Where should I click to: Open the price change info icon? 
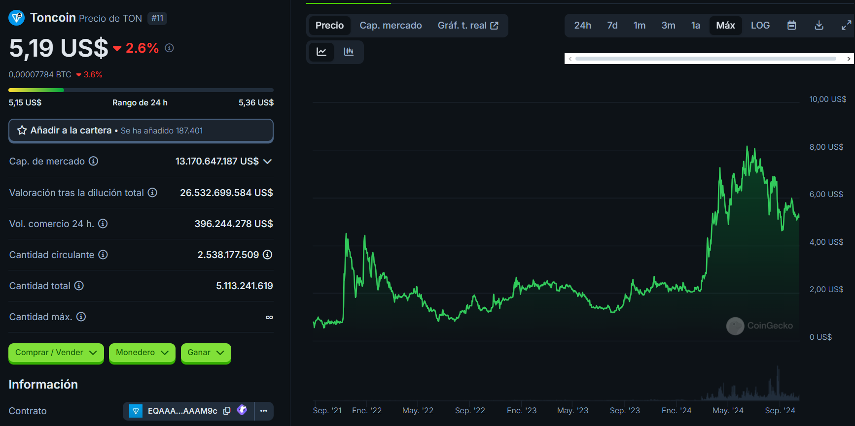click(x=169, y=48)
